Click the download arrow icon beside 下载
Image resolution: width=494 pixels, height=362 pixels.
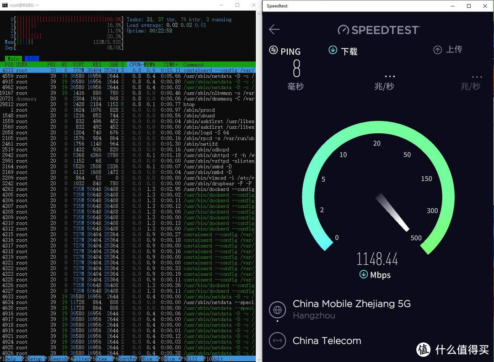click(333, 50)
